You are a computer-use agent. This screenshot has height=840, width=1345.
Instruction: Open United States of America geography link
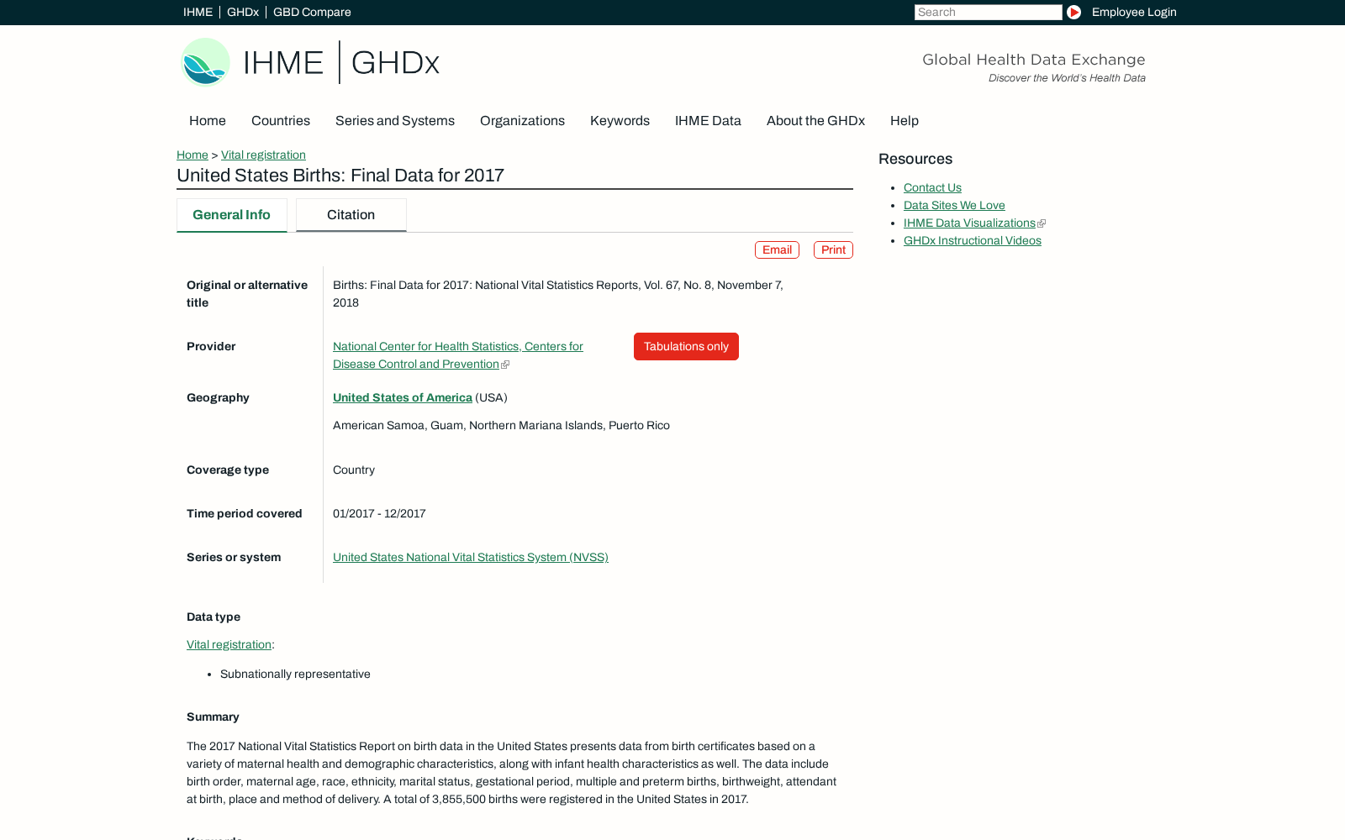[403, 397]
